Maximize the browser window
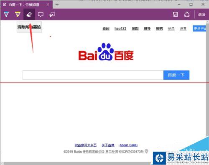Screen dimensions: 209x165 (191, 5)
